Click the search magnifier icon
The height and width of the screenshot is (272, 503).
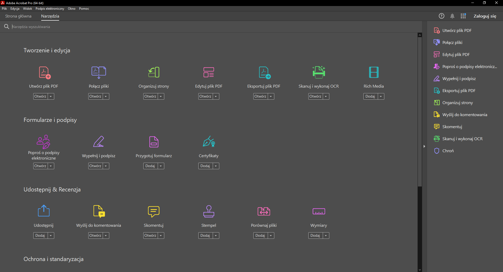pyautogui.click(x=7, y=26)
